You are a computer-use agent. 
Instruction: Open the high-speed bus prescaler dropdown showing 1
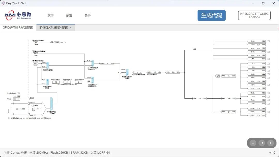tap(137, 72)
